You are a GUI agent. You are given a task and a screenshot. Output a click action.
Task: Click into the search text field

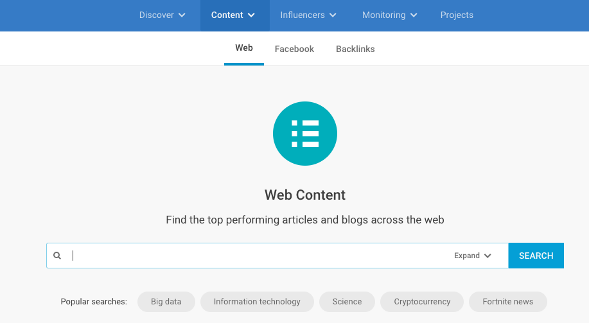tap(257, 256)
